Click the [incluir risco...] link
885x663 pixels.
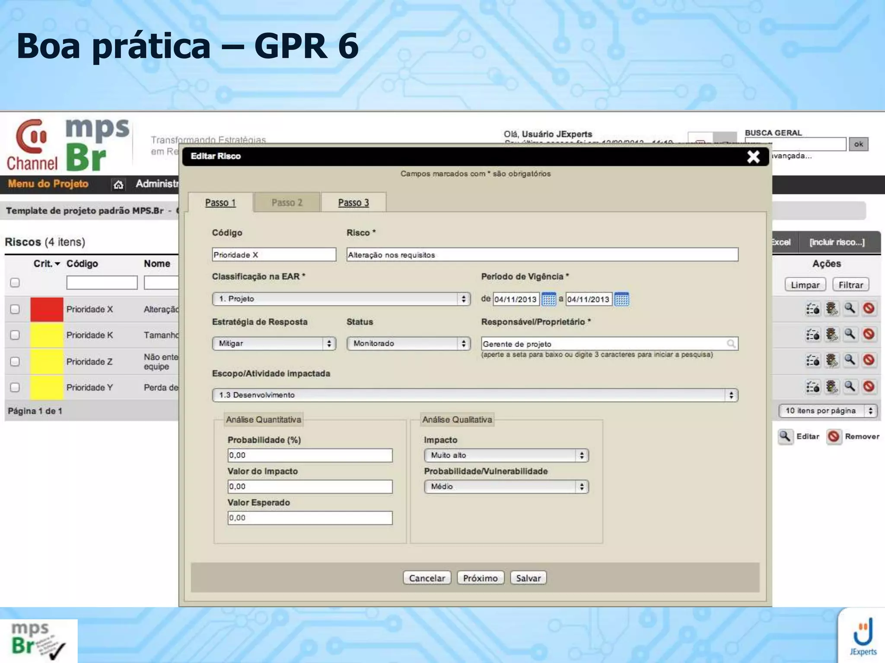click(837, 242)
